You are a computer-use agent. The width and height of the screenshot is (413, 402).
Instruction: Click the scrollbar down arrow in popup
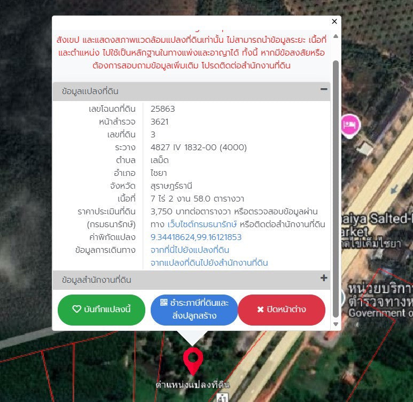(336, 324)
